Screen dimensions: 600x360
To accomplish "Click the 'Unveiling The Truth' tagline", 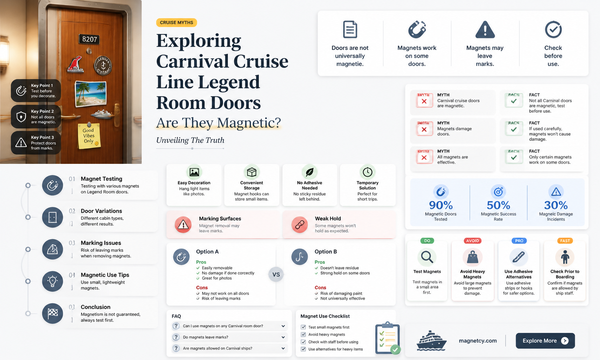I will point(190,140).
